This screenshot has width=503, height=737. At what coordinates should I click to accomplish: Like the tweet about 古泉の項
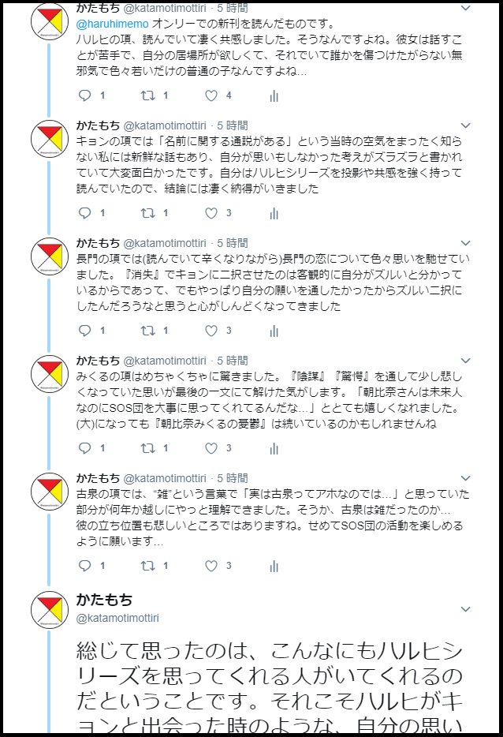tap(211, 566)
